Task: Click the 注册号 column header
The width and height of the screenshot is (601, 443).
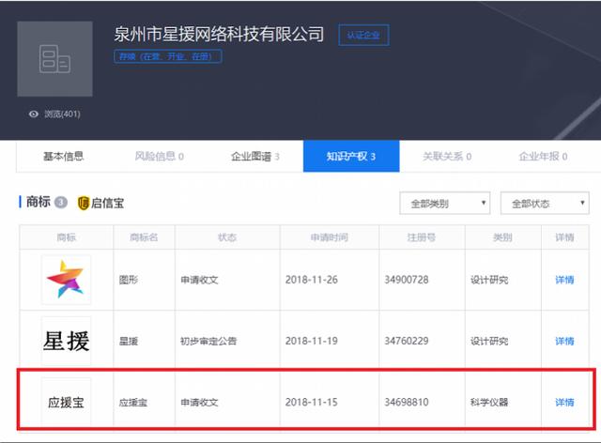Action: click(x=422, y=237)
